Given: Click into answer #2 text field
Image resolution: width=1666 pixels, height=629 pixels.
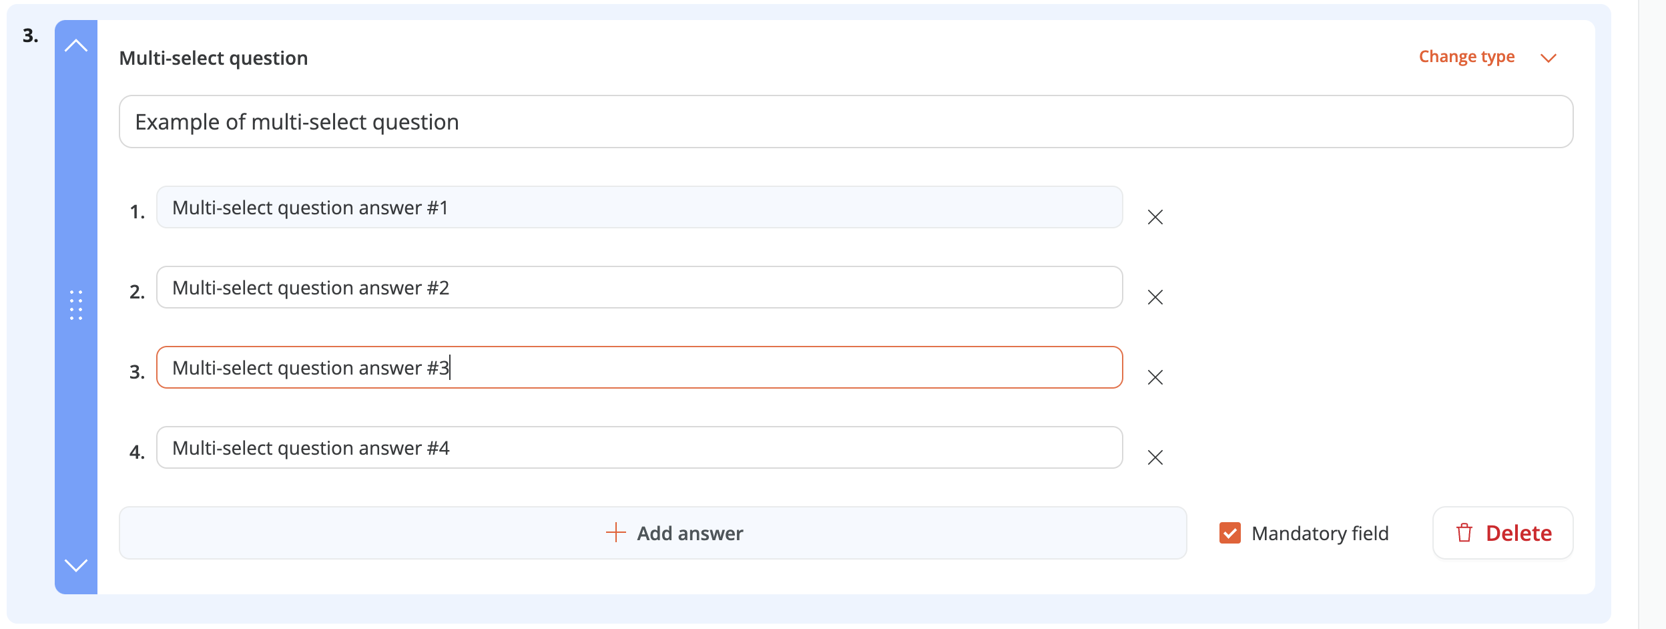Looking at the screenshot, I should coord(639,287).
